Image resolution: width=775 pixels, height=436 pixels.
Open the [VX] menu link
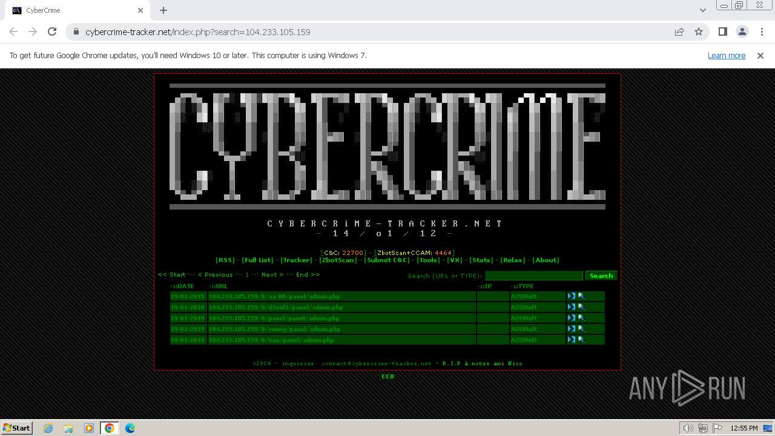coord(455,260)
